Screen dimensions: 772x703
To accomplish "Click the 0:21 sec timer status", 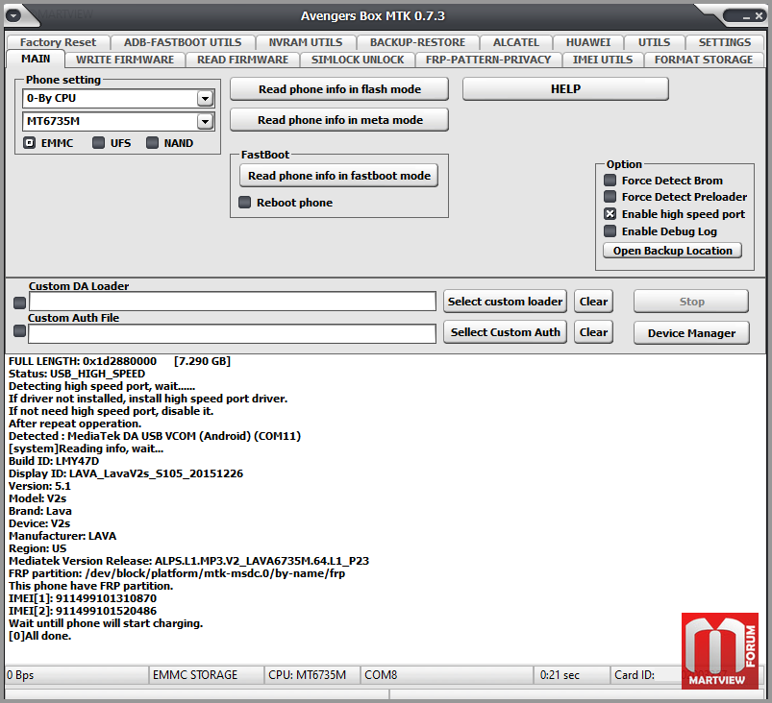I will click(572, 674).
